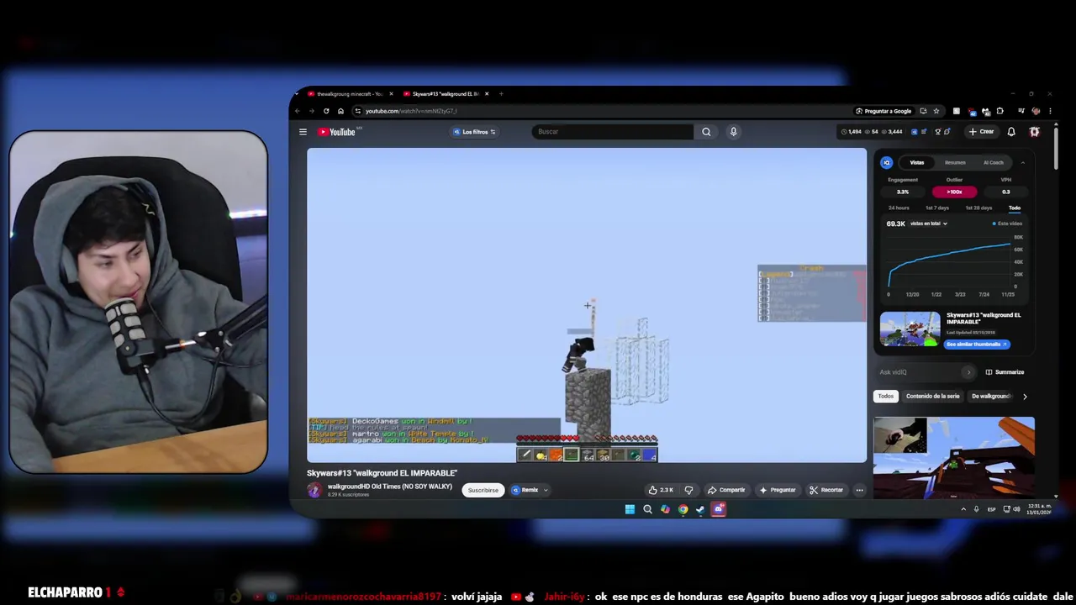
Task: Dislike the video with thumbs down
Action: coord(688,490)
